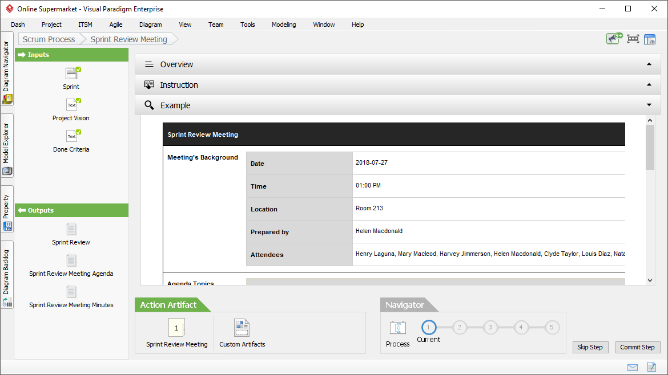
Task: Open the notifications megaphone icon
Action: click(x=614, y=39)
